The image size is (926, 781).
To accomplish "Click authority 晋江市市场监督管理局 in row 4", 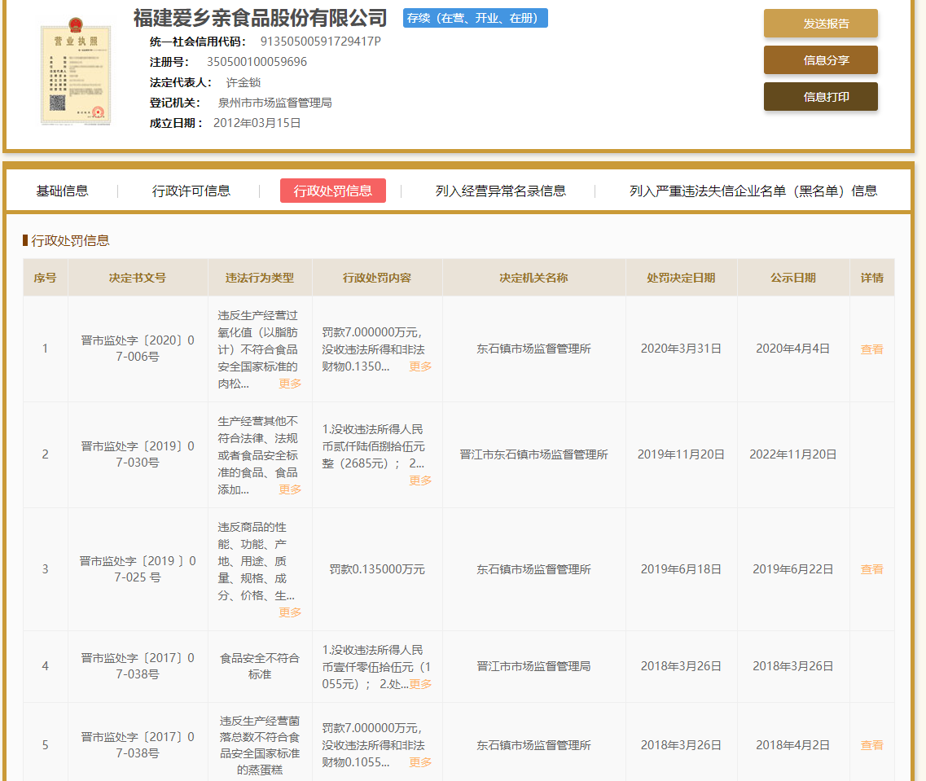I will 534,666.
